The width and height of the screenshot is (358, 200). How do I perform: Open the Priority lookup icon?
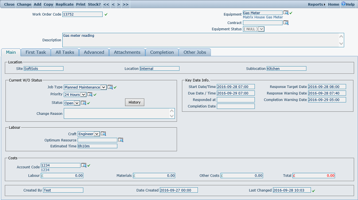pos(90,94)
